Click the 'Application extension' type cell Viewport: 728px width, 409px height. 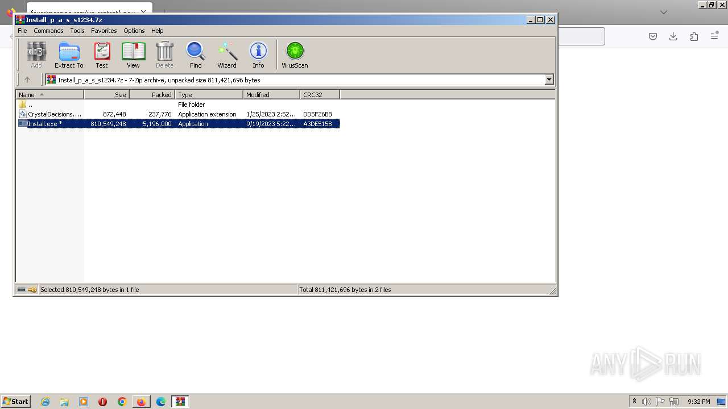coord(207,114)
